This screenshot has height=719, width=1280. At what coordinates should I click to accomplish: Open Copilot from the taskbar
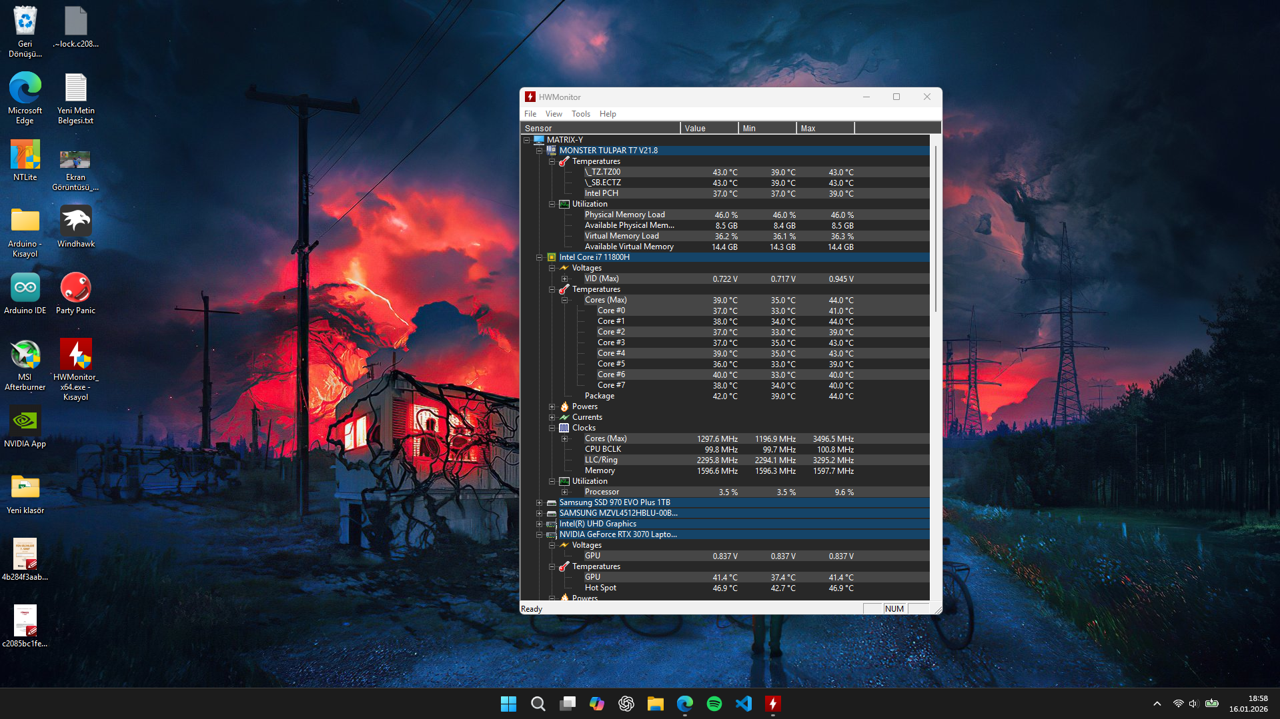(596, 704)
